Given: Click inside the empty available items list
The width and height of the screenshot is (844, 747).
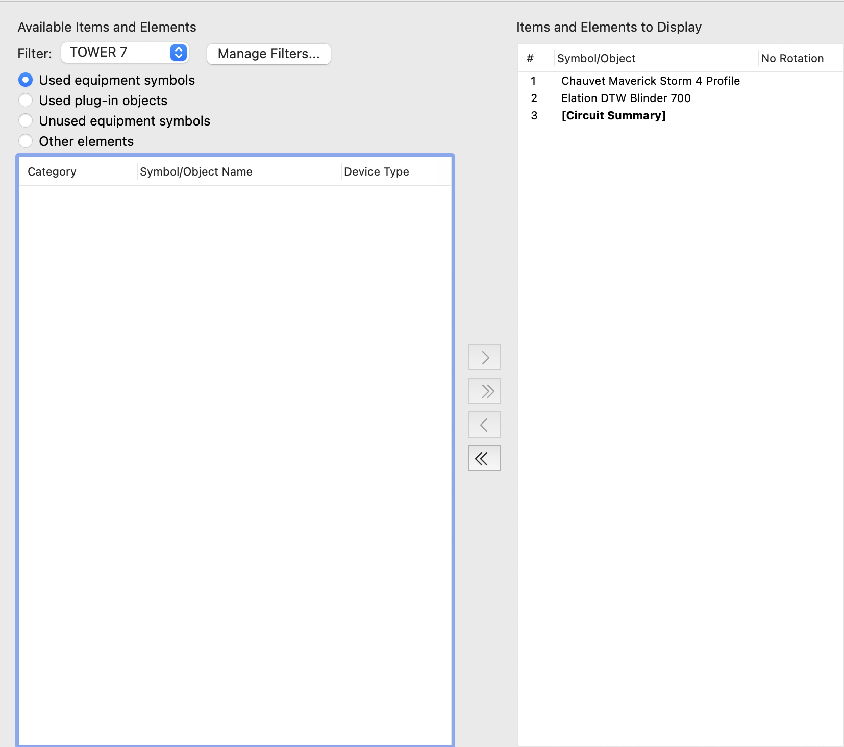Looking at the screenshot, I should (x=235, y=459).
